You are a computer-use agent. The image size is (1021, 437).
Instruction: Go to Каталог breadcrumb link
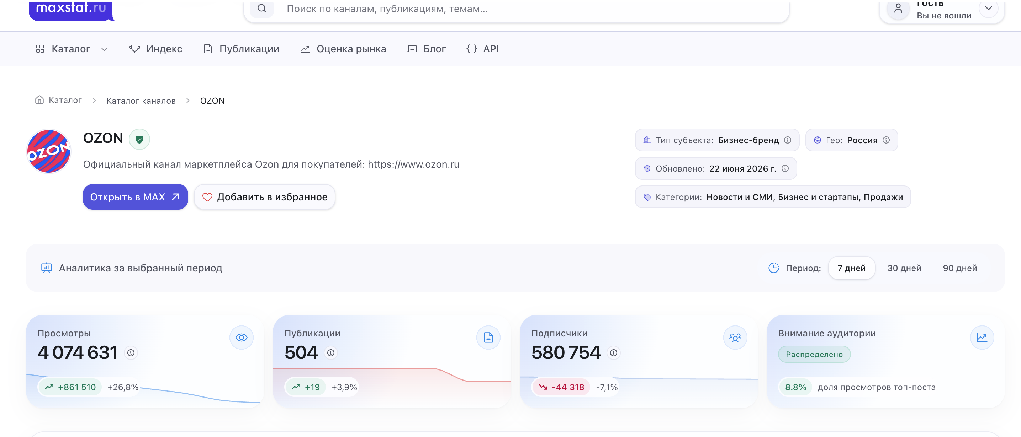click(65, 100)
